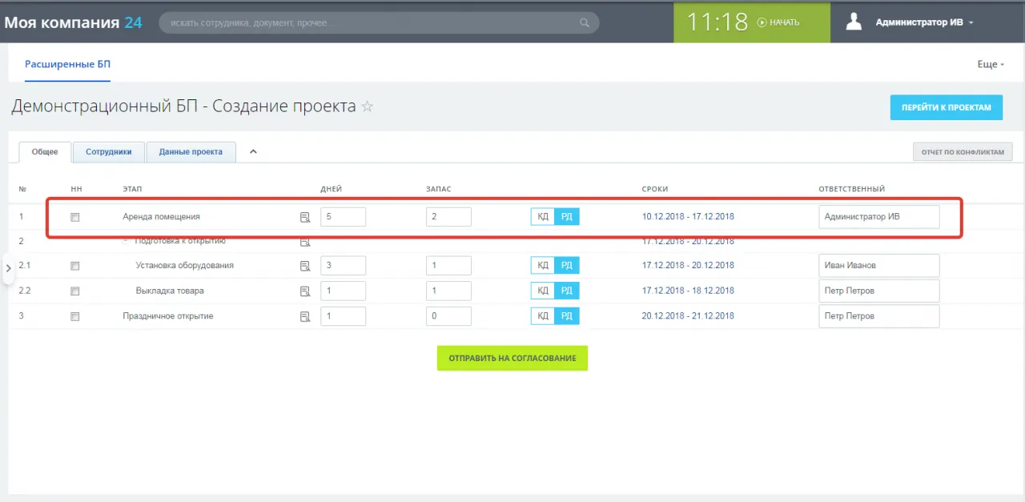
Task: Click ПЕРЕЙТИ К ПРОЕКТАМ button
Action: coord(946,106)
